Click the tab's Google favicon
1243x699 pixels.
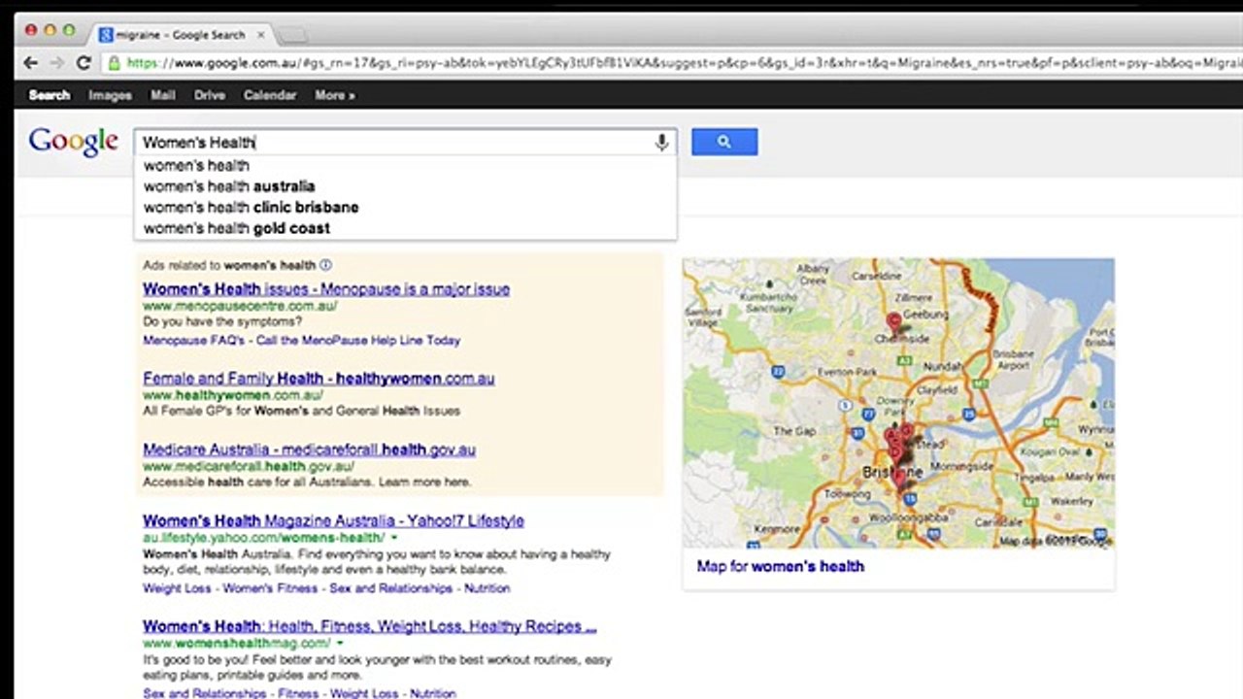click(106, 35)
